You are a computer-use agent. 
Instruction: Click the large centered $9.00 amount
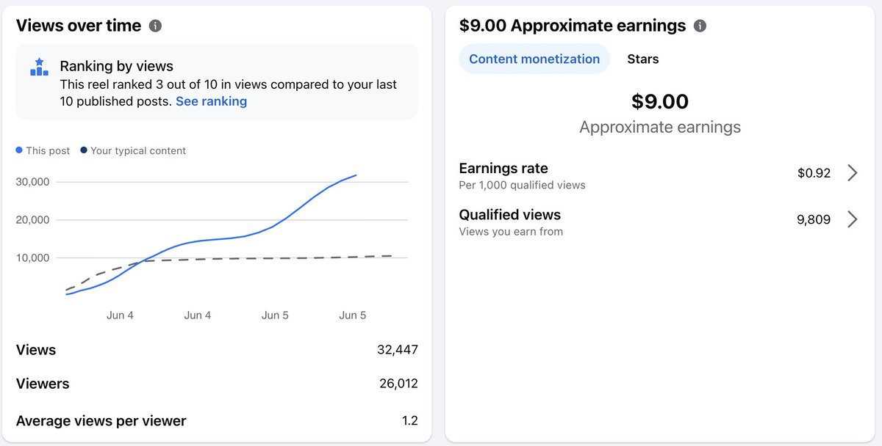[660, 101]
